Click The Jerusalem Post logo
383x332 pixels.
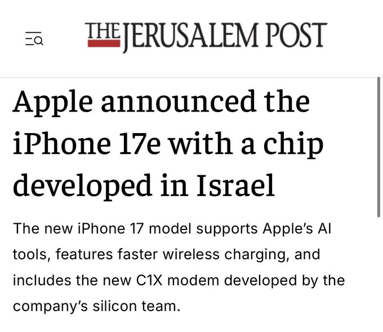[206, 37]
